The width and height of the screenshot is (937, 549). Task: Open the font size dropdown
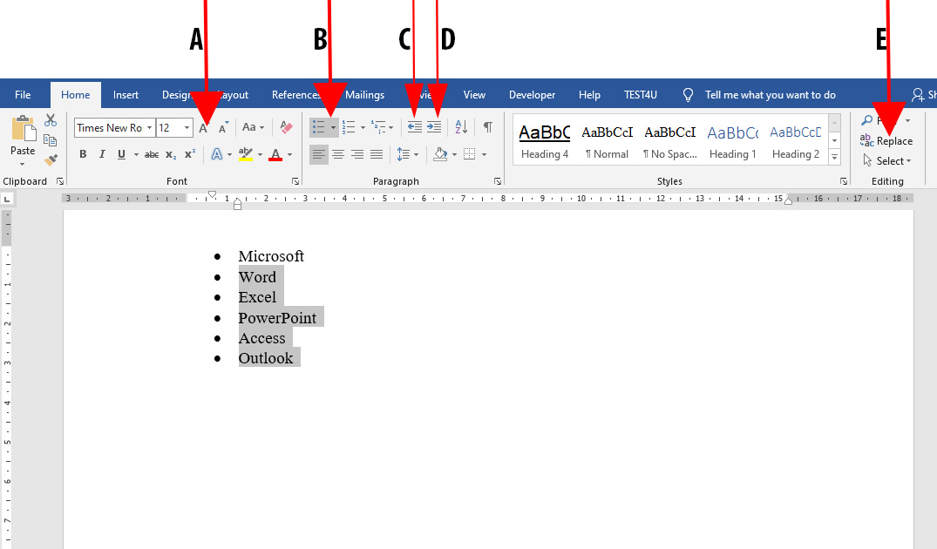187,128
